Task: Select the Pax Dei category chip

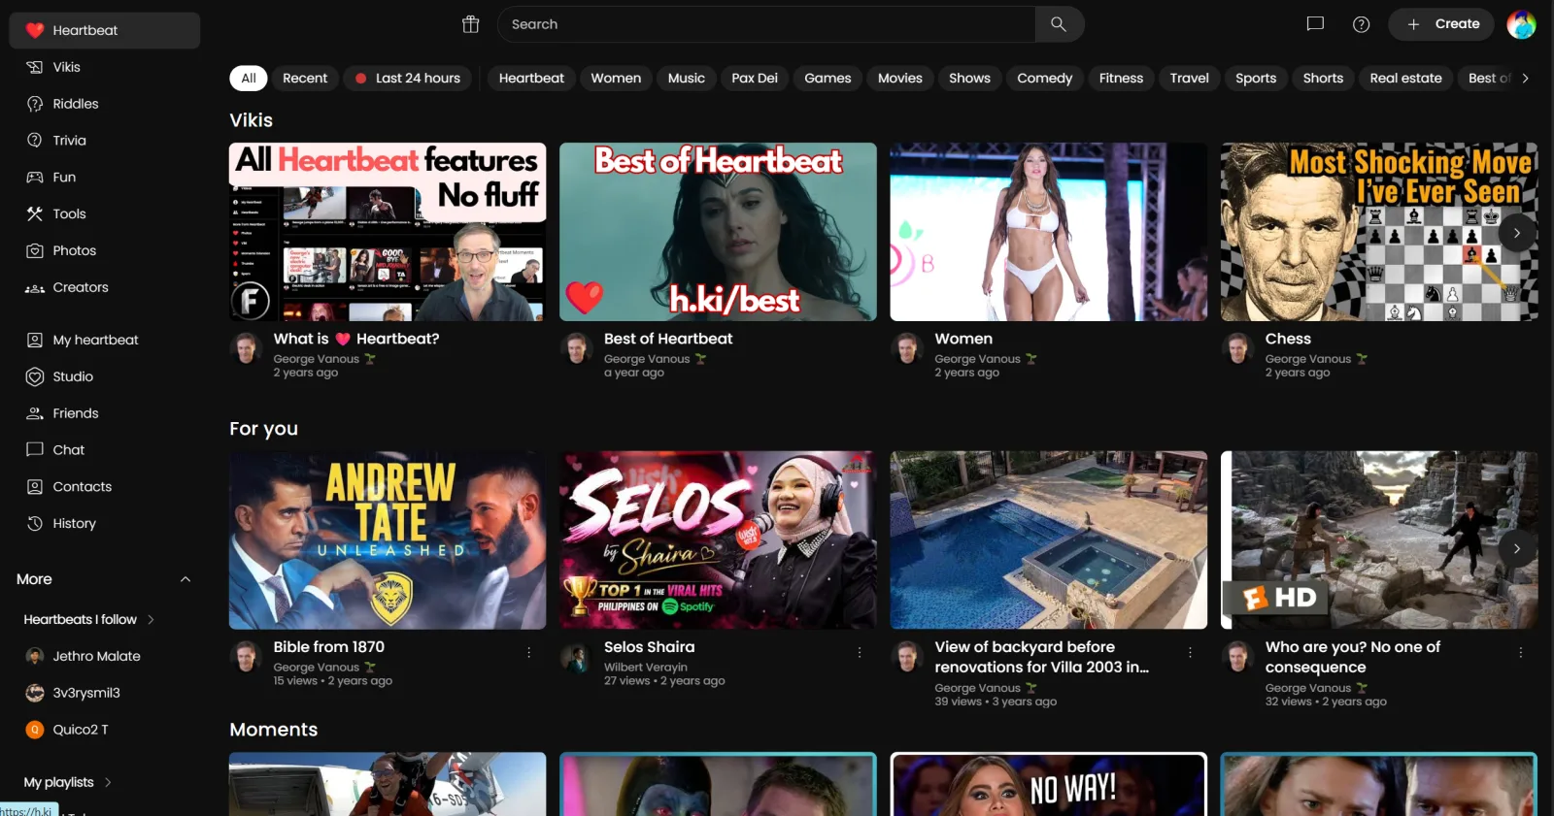Action: pyautogui.click(x=755, y=78)
